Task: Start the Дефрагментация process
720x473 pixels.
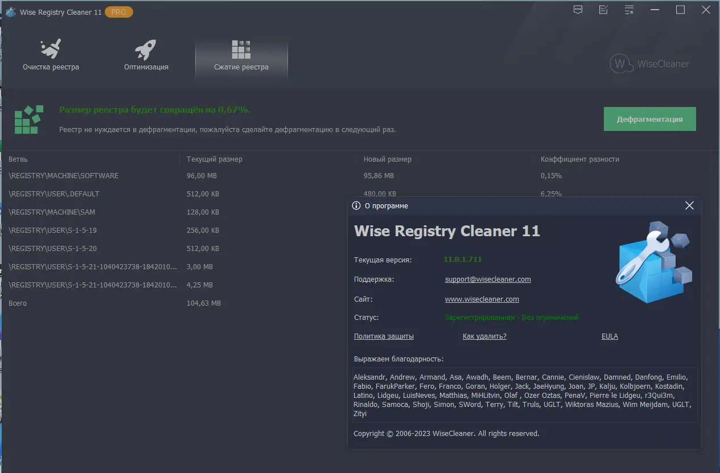Action: 649,119
